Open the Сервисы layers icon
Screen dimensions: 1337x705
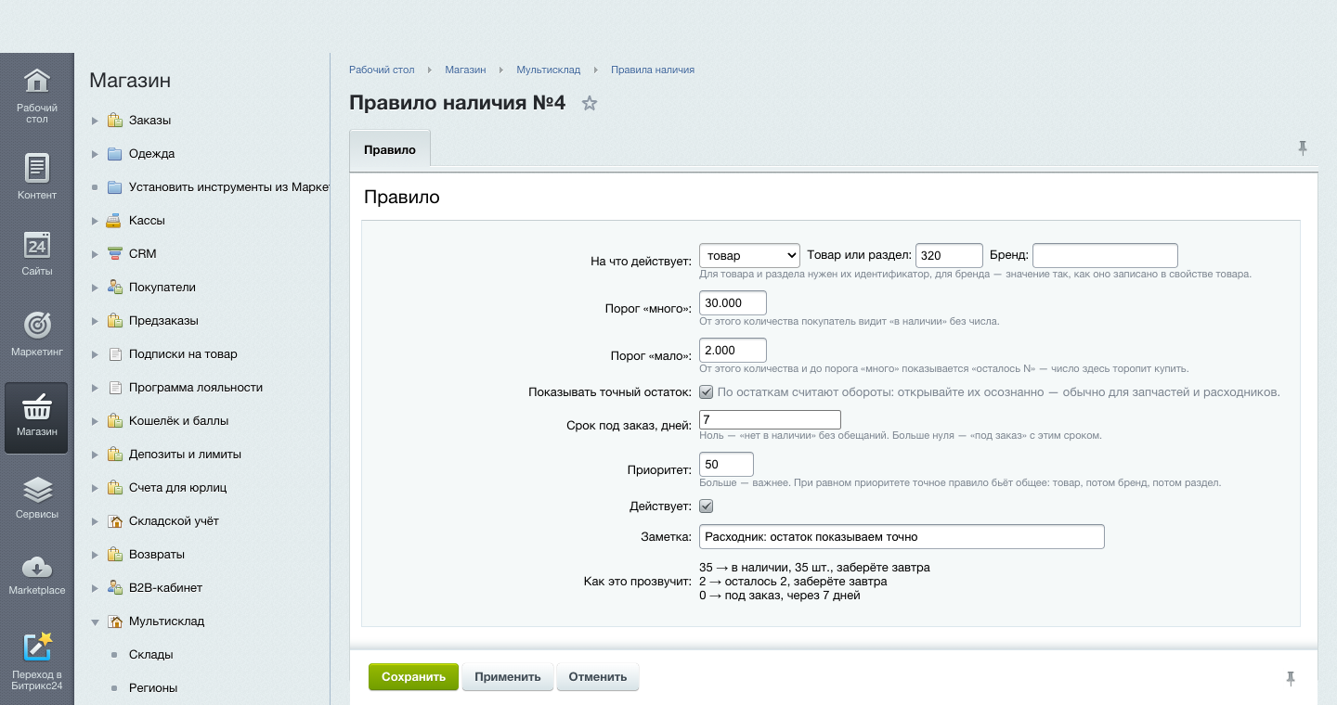click(36, 489)
